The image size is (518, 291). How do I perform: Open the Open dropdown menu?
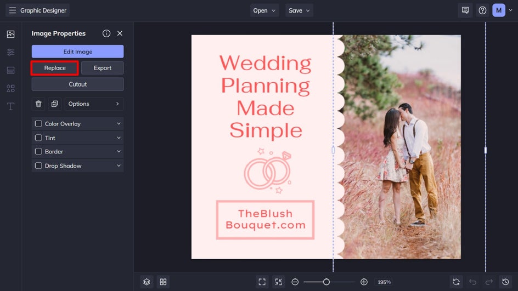pos(264,10)
